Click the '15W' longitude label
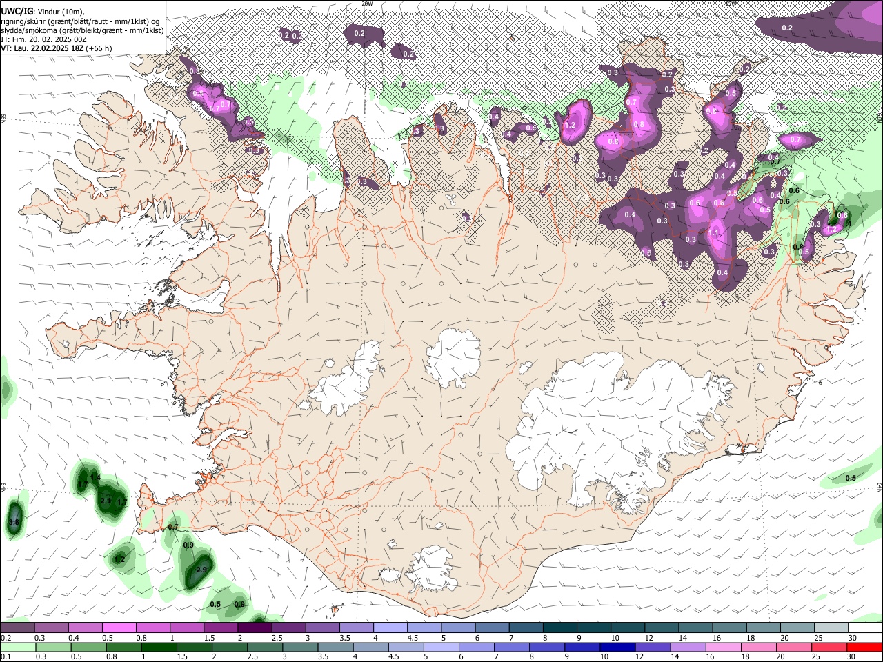Image resolution: width=883 pixels, height=662 pixels. [731, 3]
